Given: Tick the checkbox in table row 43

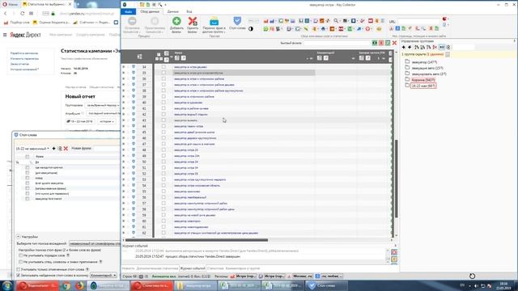Looking at the screenshot, I should [163, 120].
